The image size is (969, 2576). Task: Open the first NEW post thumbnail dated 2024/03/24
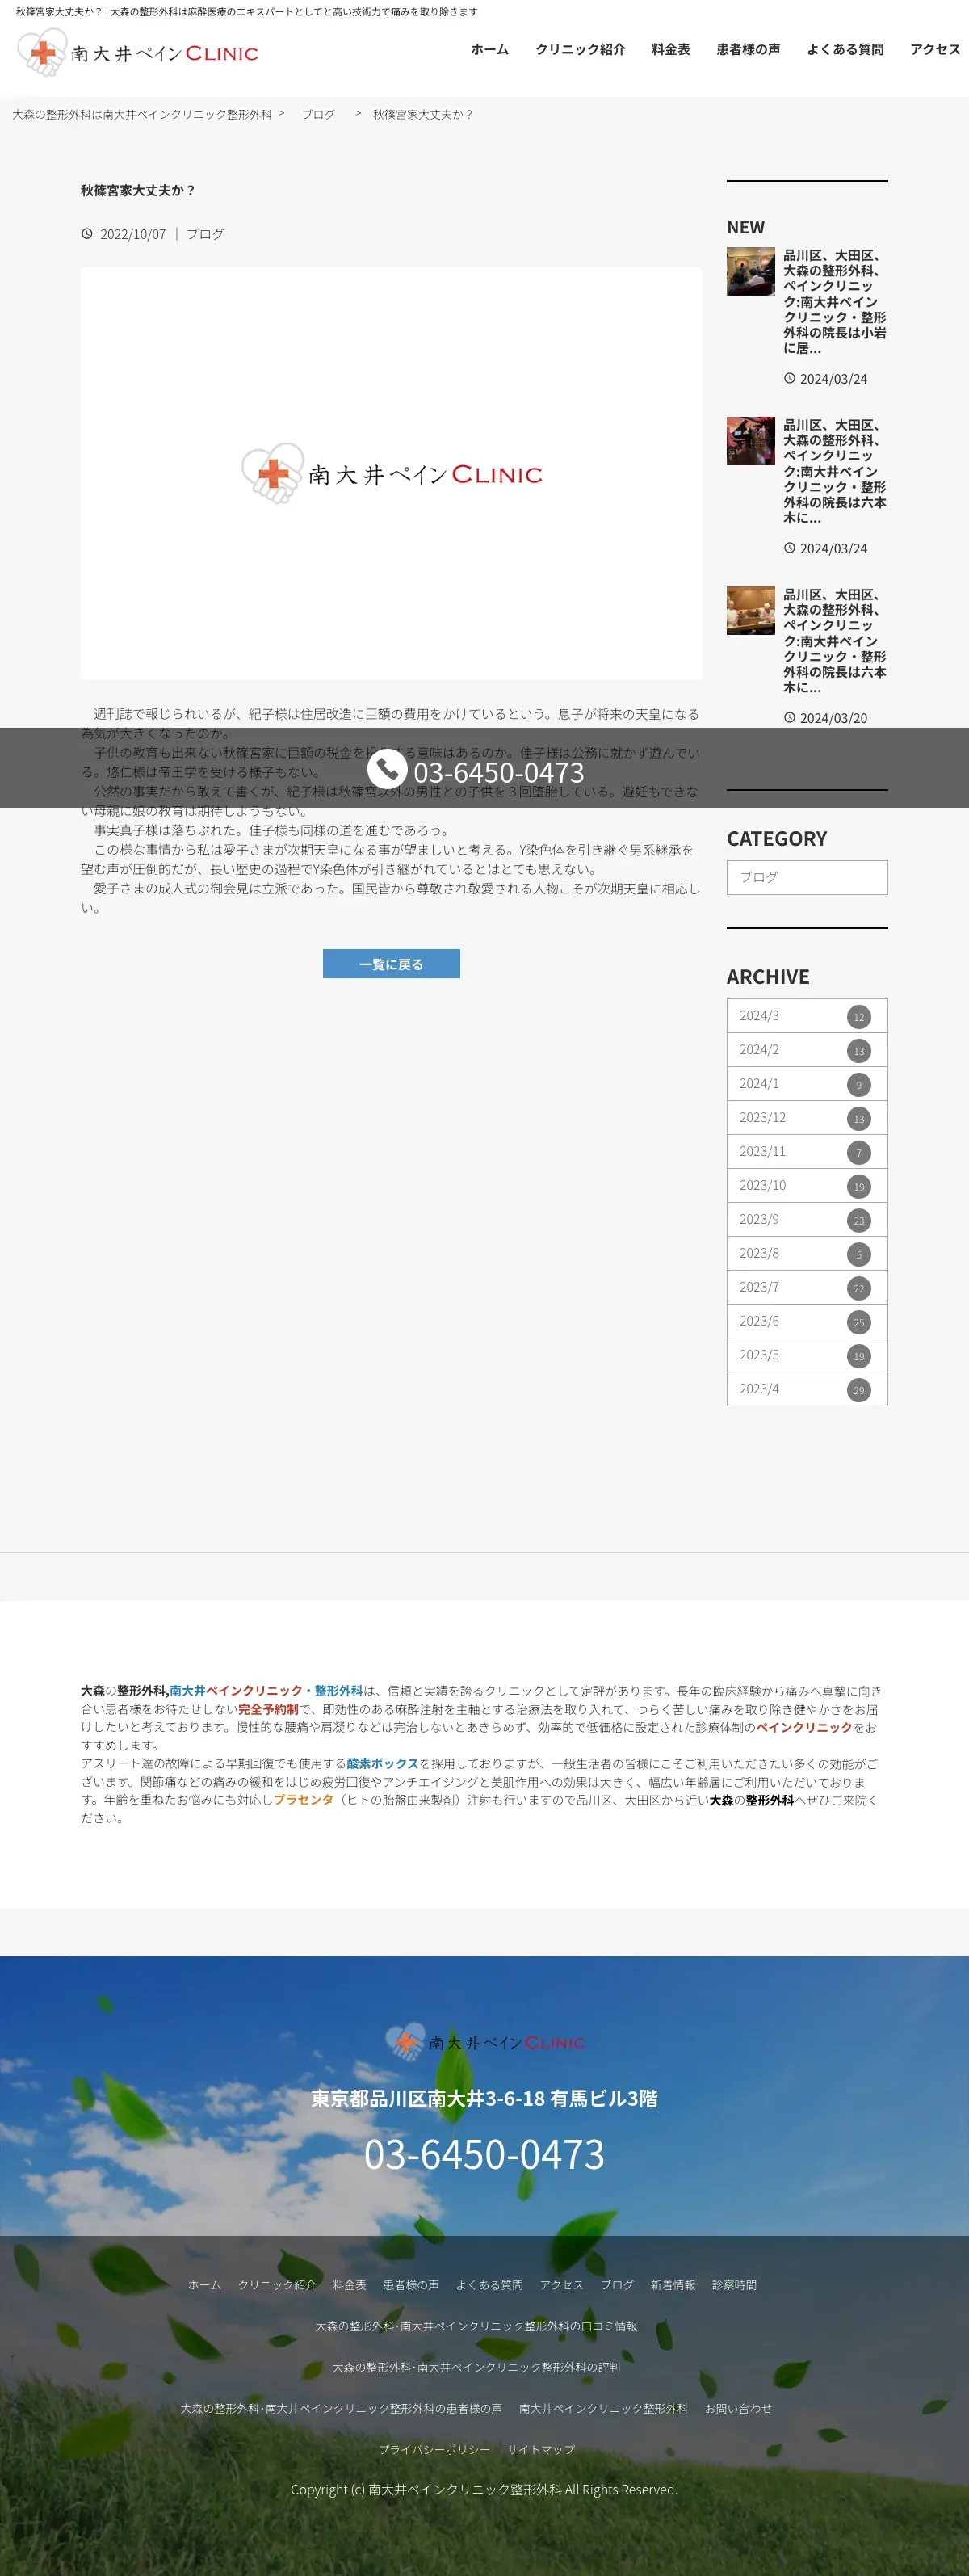751,271
